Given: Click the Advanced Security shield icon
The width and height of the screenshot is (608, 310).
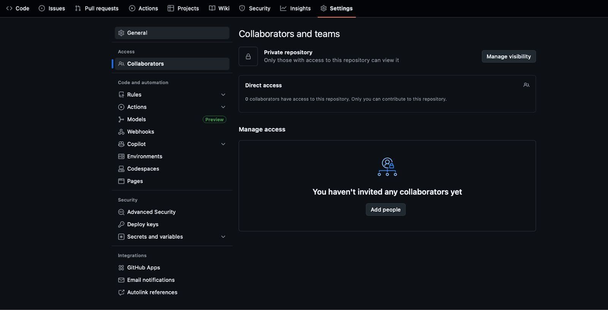Looking at the screenshot, I should point(121,212).
